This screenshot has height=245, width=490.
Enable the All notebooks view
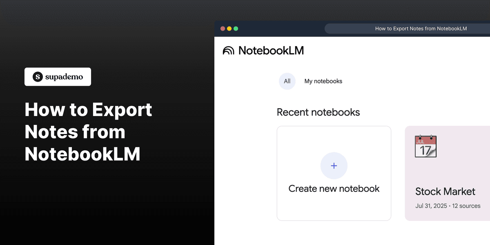point(287,81)
